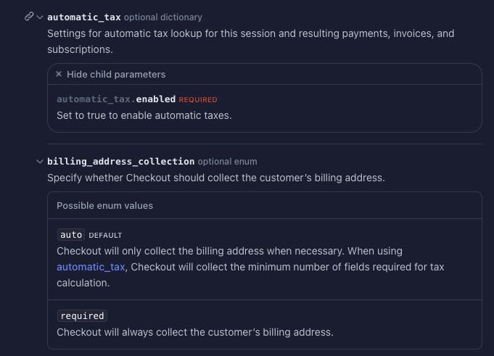Click the automatic_tax parameter name heading

[84, 17]
